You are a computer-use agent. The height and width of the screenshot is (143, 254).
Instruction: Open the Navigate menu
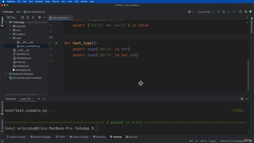39,2
